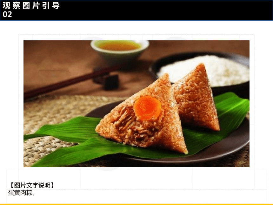
Task: Click the tea cup in the photo
Action: [120, 51]
